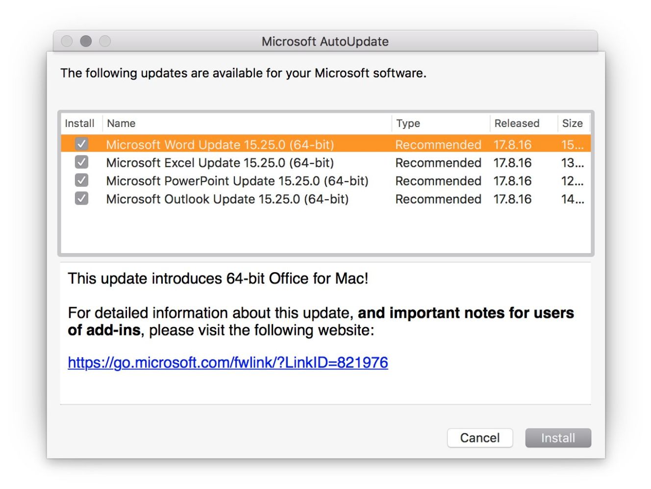This screenshot has height=489, width=651.
Task: Uncheck the Microsoft Word Update checkbox
Action: 81,144
